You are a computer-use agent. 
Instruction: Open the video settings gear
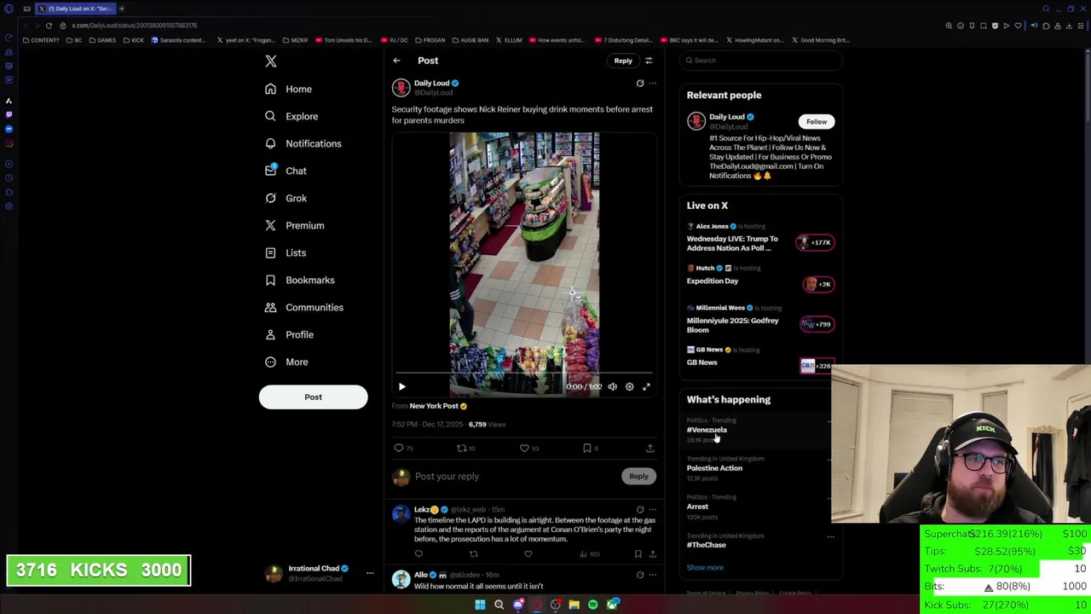point(629,387)
